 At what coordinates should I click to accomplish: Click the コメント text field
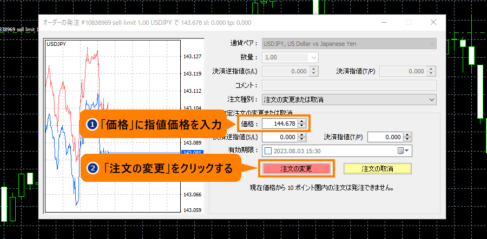coord(349,85)
